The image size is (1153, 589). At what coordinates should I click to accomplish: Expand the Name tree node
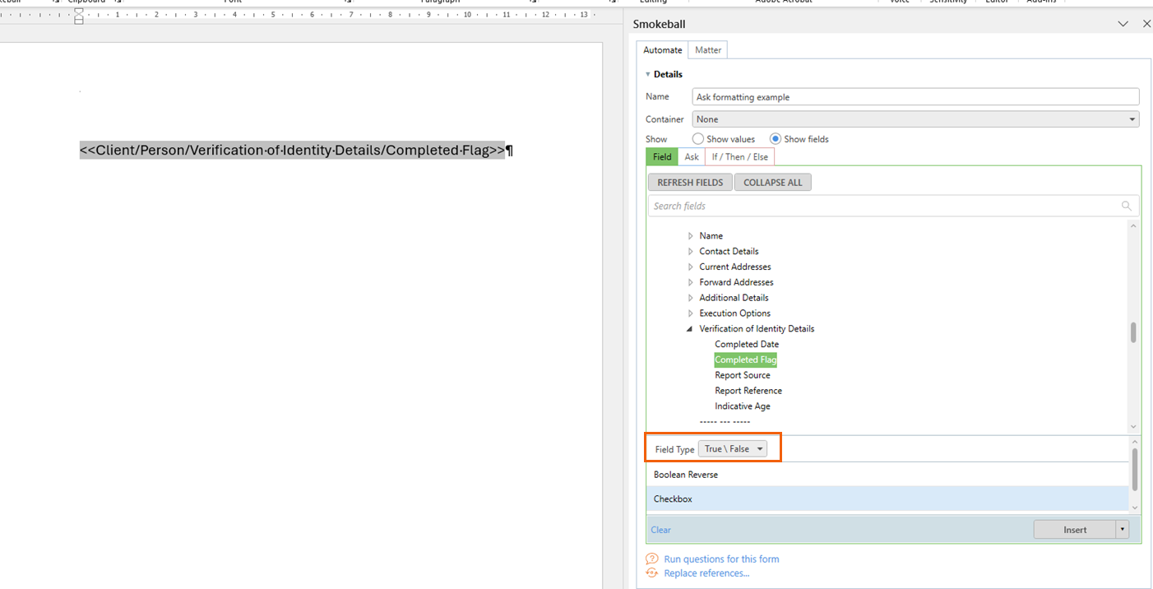click(691, 236)
